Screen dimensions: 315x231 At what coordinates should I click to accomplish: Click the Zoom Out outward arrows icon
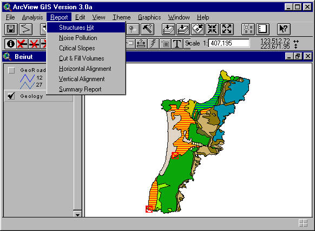point(227,29)
